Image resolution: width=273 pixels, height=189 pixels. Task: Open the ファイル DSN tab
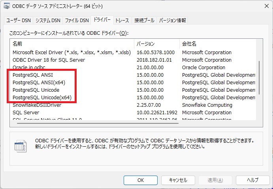(77, 21)
